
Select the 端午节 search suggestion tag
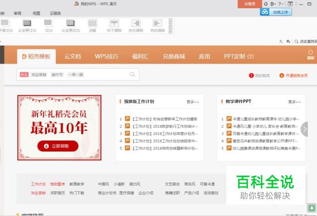coord(57,75)
